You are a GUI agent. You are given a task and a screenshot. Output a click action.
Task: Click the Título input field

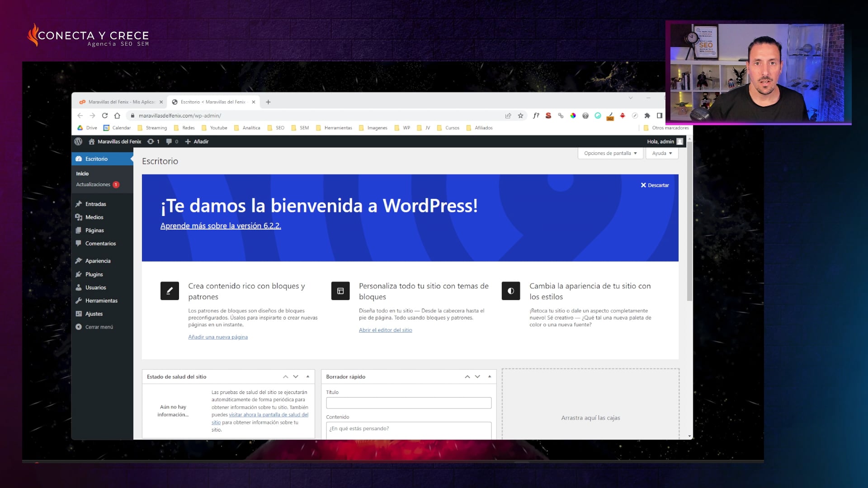409,403
